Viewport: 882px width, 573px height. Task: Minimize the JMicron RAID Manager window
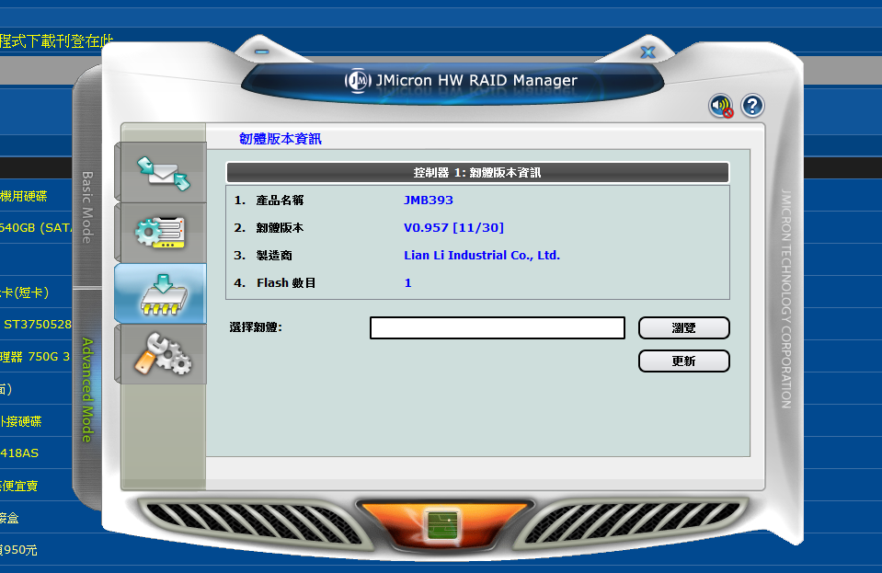click(x=261, y=52)
